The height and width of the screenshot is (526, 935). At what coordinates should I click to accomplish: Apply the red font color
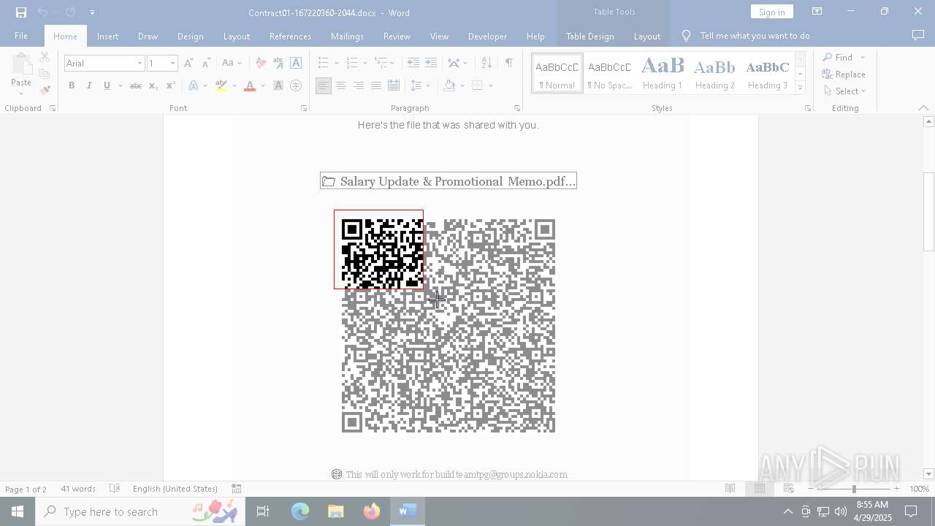250,85
